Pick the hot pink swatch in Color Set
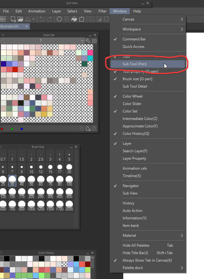The height and width of the screenshot is (279, 204). click(x=90, y=53)
